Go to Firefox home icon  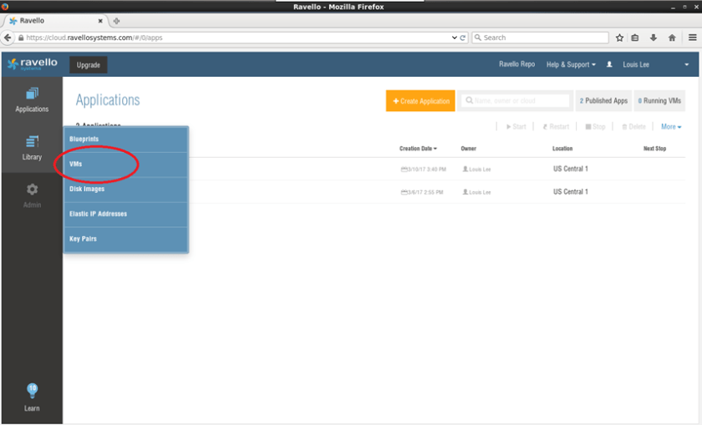click(672, 38)
